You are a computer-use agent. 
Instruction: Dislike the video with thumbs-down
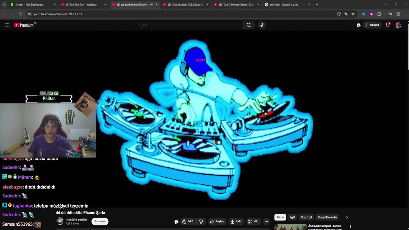(x=201, y=221)
